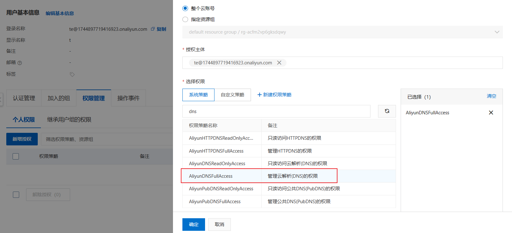Open 编辑基本信息 link
The height and width of the screenshot is (233, 512).
60,13
